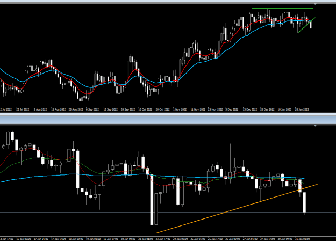
Task: Select the short green ascending trendline in upper chart
Action: (306, 25)
